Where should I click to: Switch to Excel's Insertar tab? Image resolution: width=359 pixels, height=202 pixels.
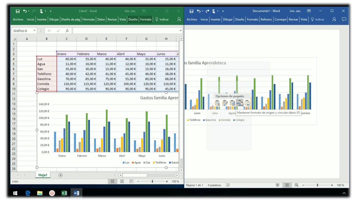[42, 19]
